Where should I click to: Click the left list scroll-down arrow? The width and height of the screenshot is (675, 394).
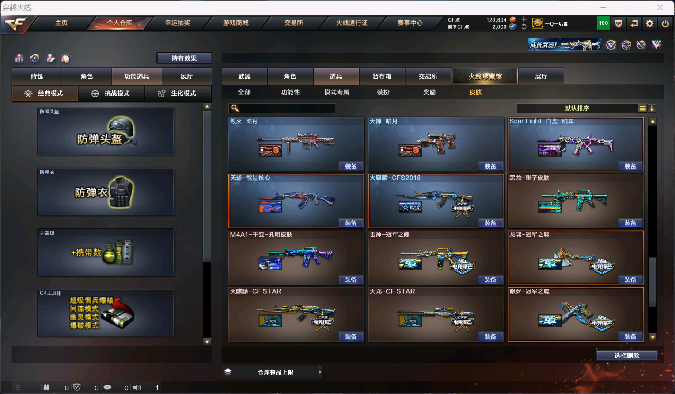(x=207, y=342)
